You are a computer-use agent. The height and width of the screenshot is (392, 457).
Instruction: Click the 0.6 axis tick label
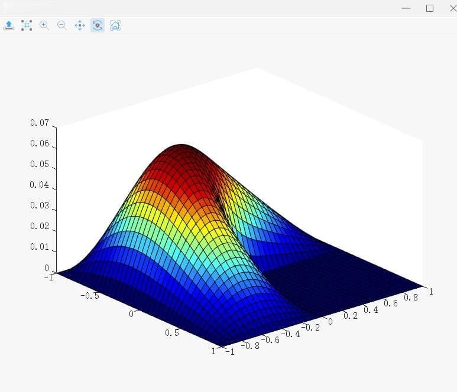pos(391,303)
